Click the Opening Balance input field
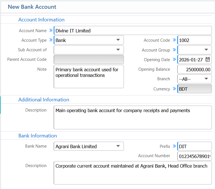Image resolution: width=215 pixels, height=189 pixels. click(195, 69)
